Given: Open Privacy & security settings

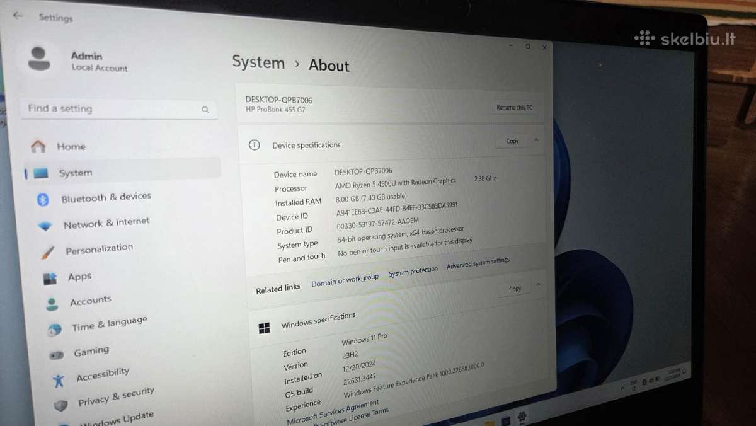Looking at the screenshot, I should [x=116, y=397].
